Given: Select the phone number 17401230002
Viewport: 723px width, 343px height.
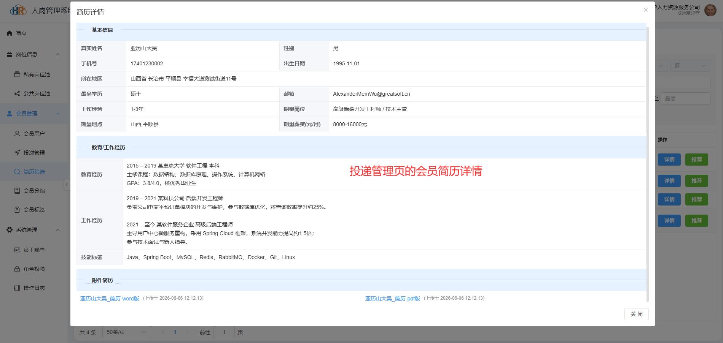Looking at the screenshot, I should [x=147, y=63].
